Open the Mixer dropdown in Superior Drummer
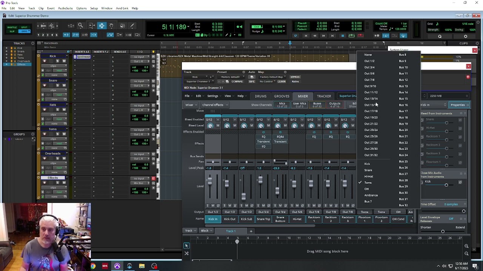 click(191, 105)
